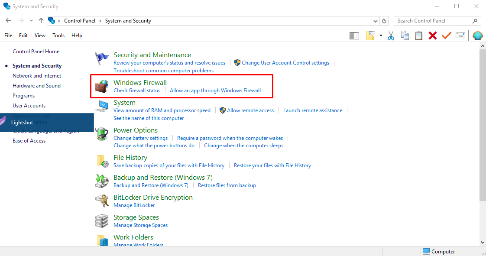The height and width of the screenshot is (256, 486).
Task: Click Control Panel in the breadcrumb
Action: point(80,21)
